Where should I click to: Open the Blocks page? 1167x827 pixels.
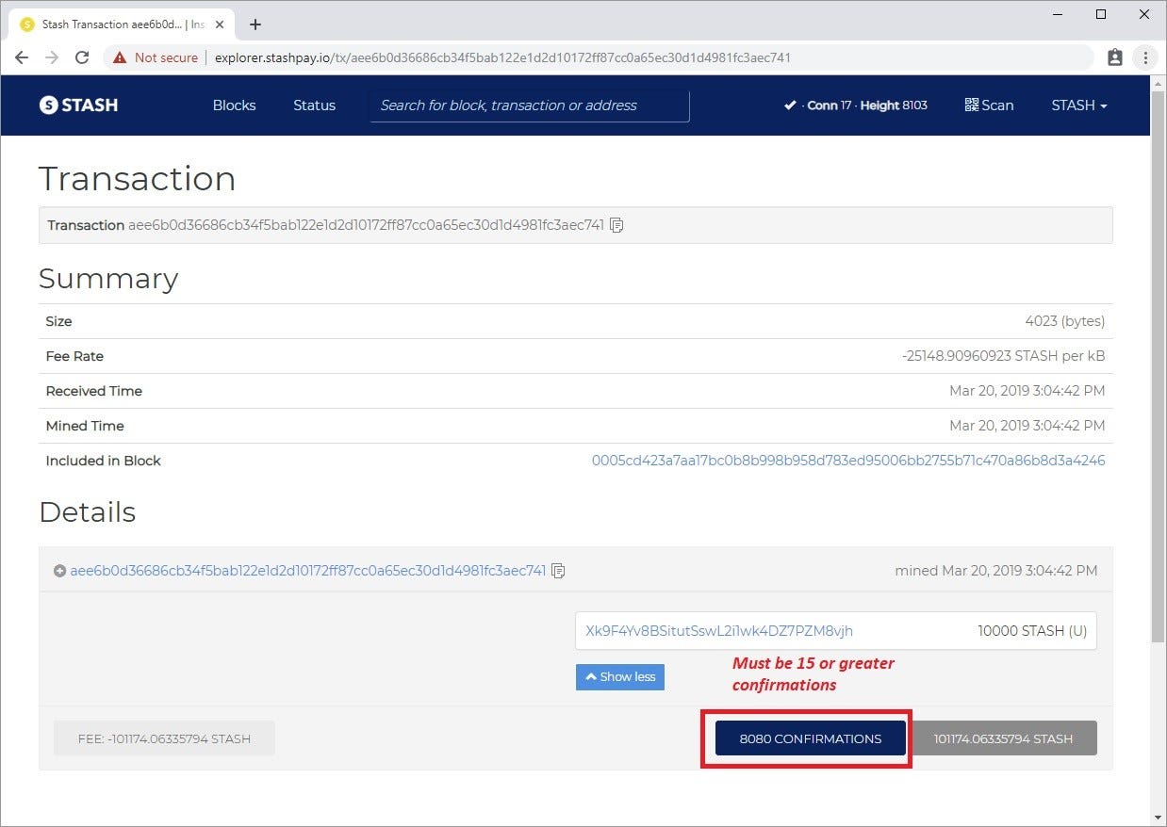point(234,105)
